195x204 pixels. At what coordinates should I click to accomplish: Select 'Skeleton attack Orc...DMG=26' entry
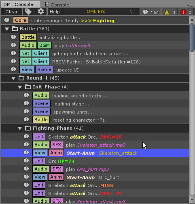click(x=95, y=137)
